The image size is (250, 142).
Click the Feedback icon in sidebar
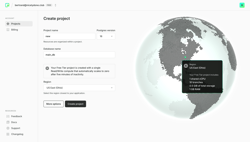8,116
